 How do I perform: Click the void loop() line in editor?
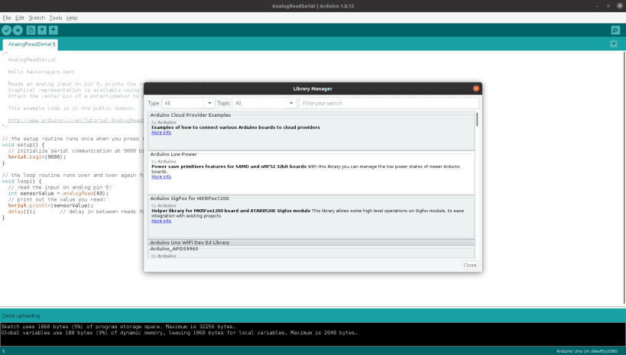pyautogui.click(x=21, y=182)
